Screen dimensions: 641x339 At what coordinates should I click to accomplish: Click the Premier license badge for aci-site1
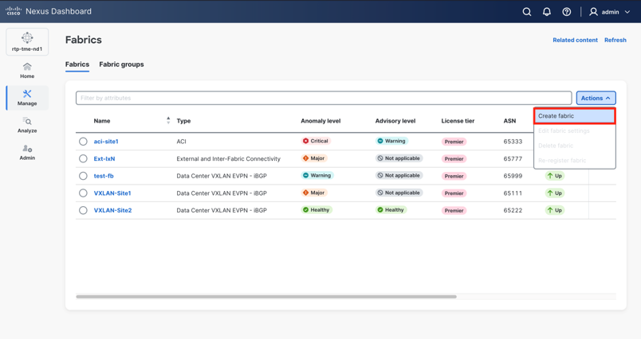click(454, 142)
